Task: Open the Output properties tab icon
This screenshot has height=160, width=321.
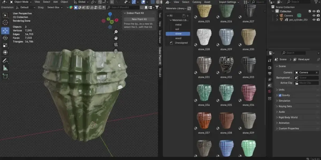Action: click(x=270, y=74)
